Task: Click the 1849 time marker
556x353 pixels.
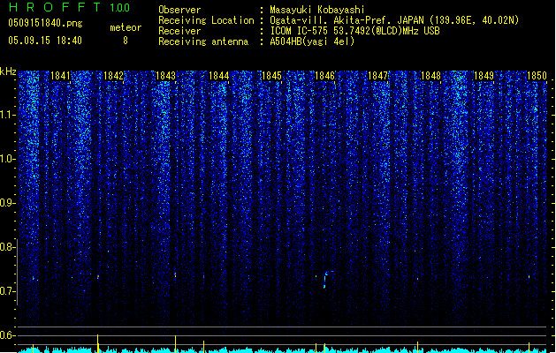Action: (x=484, y=76)
